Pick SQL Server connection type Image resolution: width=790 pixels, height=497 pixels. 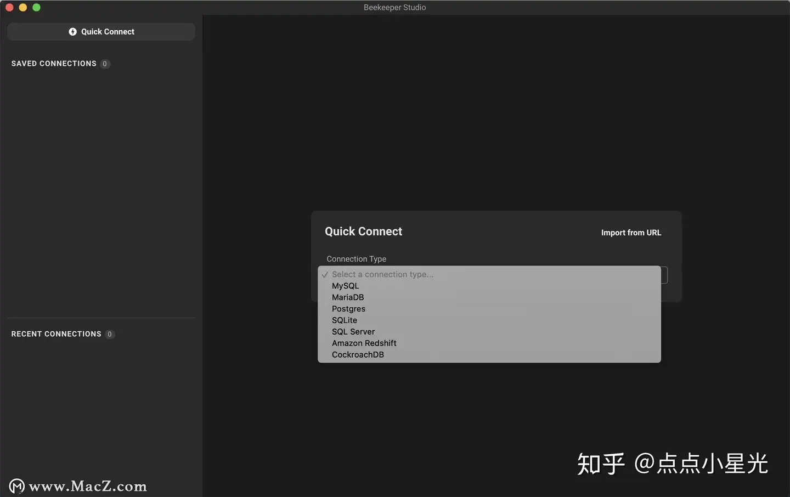489,332
